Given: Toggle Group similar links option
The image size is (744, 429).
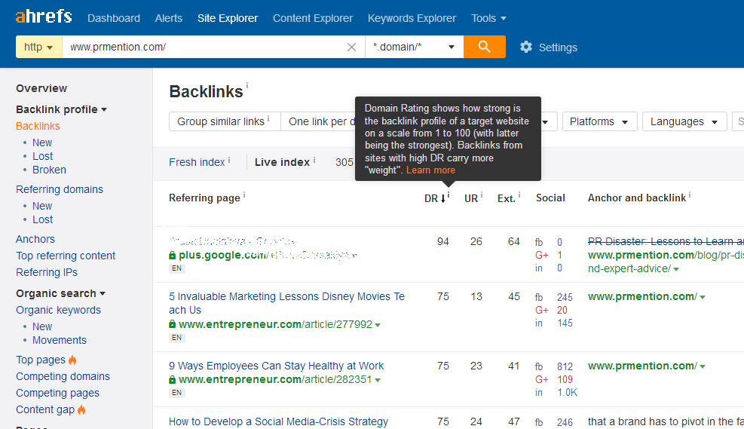Looking at the screenshot, I should coord(225,121).
